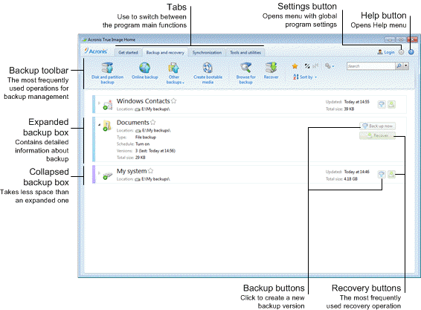This screenshot has height=310, width=421.
Task: Focus the Search input field
Action: [370, 65]
